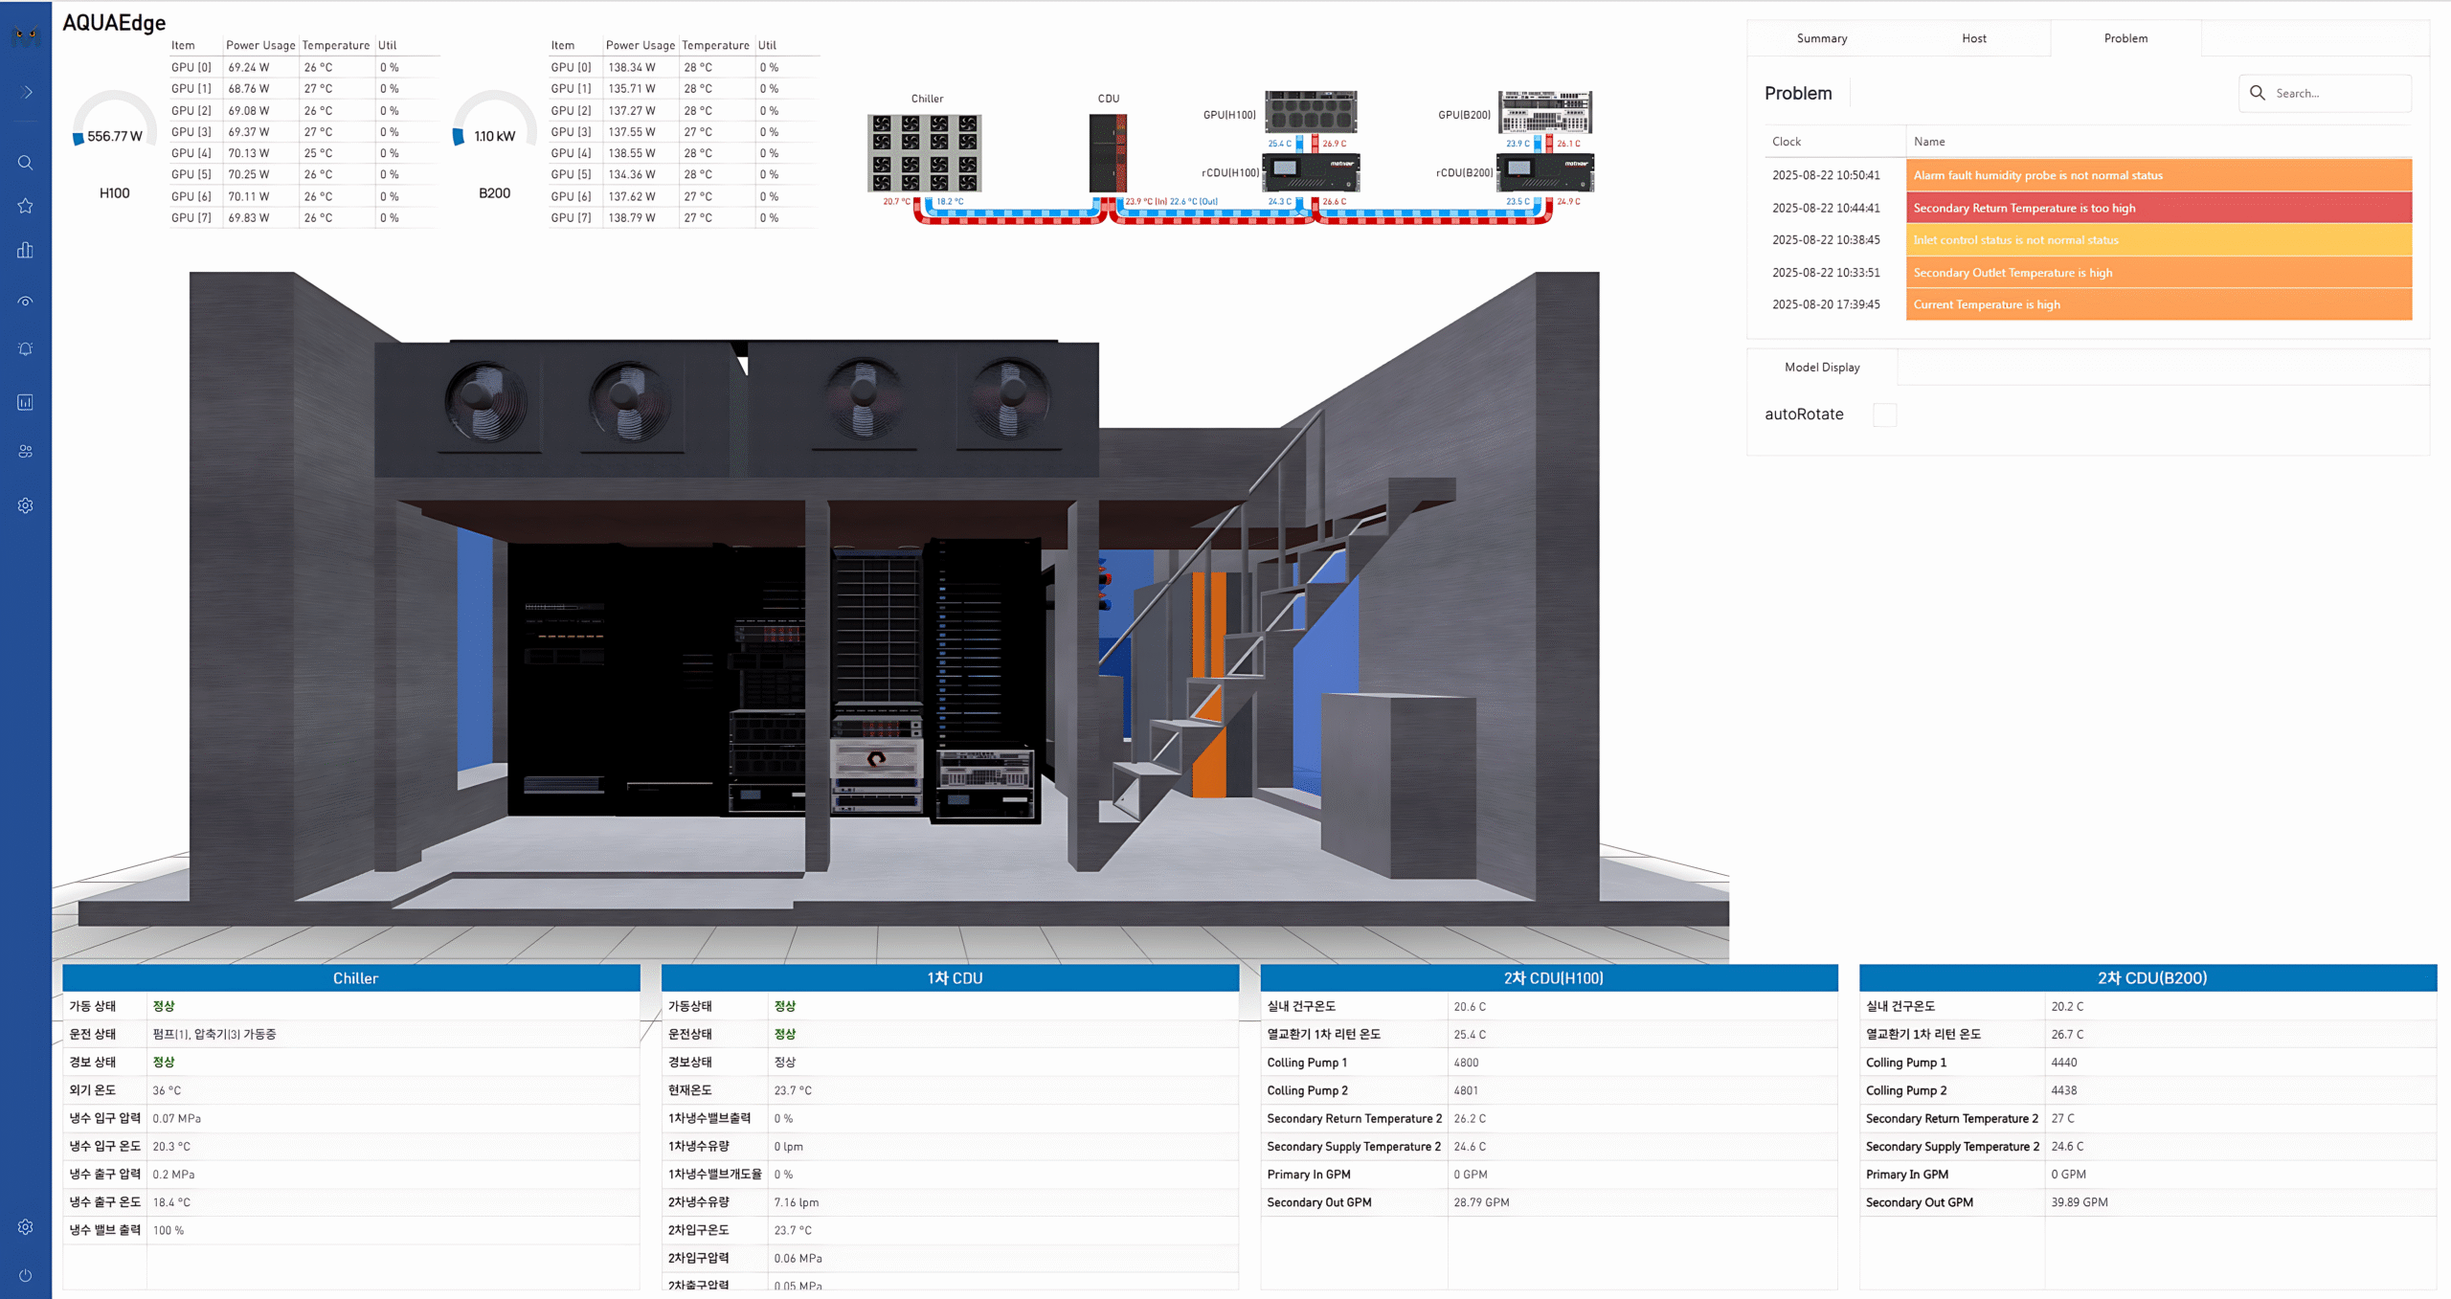Screen dimensions: 2451x1299
Task: Click the owl logo at top left
Action: tap(26, 36)
